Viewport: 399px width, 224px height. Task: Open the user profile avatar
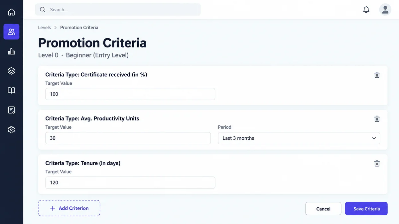click(x=385, y=10)
